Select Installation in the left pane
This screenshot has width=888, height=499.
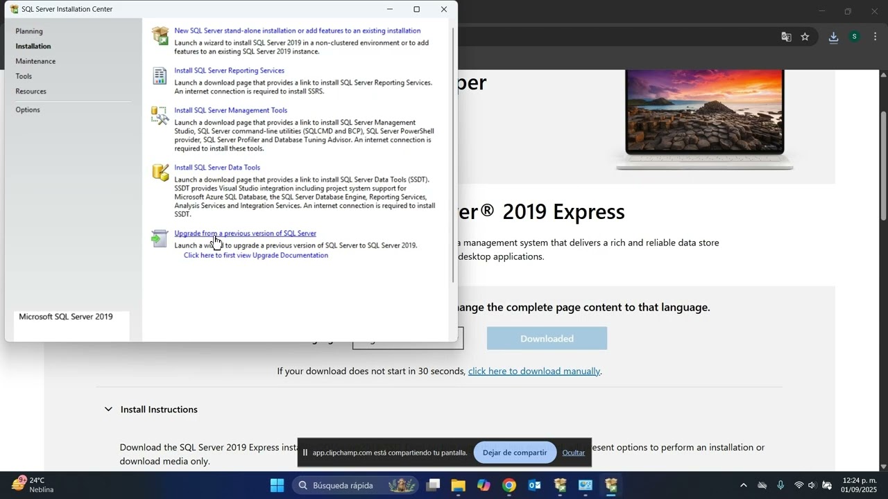pyautogui.click(x=33, y=46)
